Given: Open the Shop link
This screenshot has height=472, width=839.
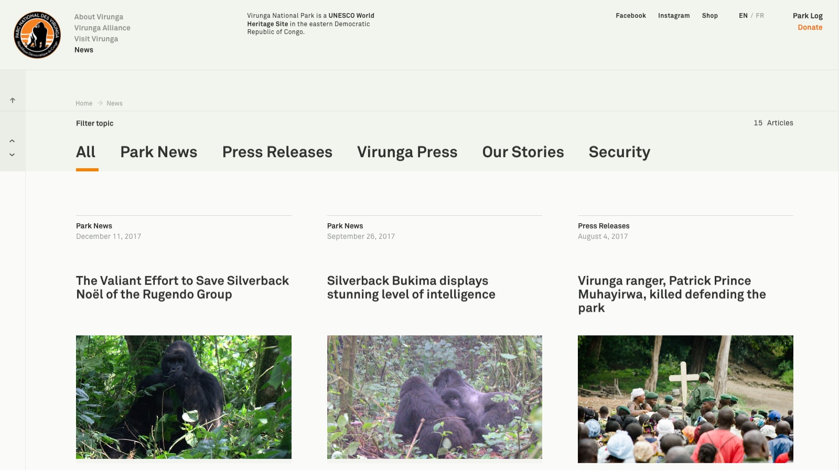Looking at the screenshot, I should point(709,16).
